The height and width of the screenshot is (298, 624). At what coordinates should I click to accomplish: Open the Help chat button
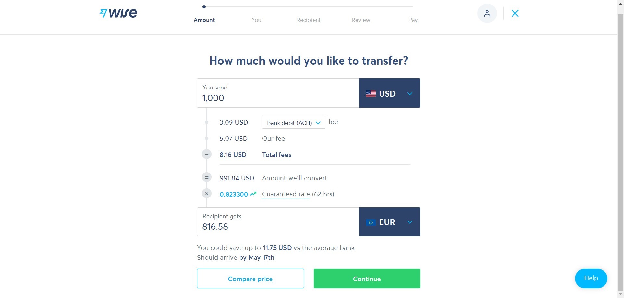591,278
